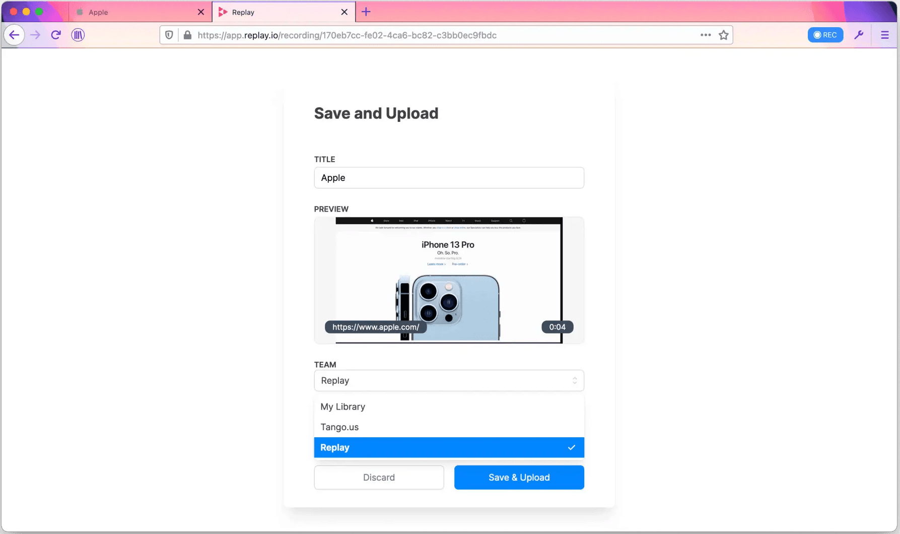Click the 0:04 duration badge

click(x=557, y=327)
